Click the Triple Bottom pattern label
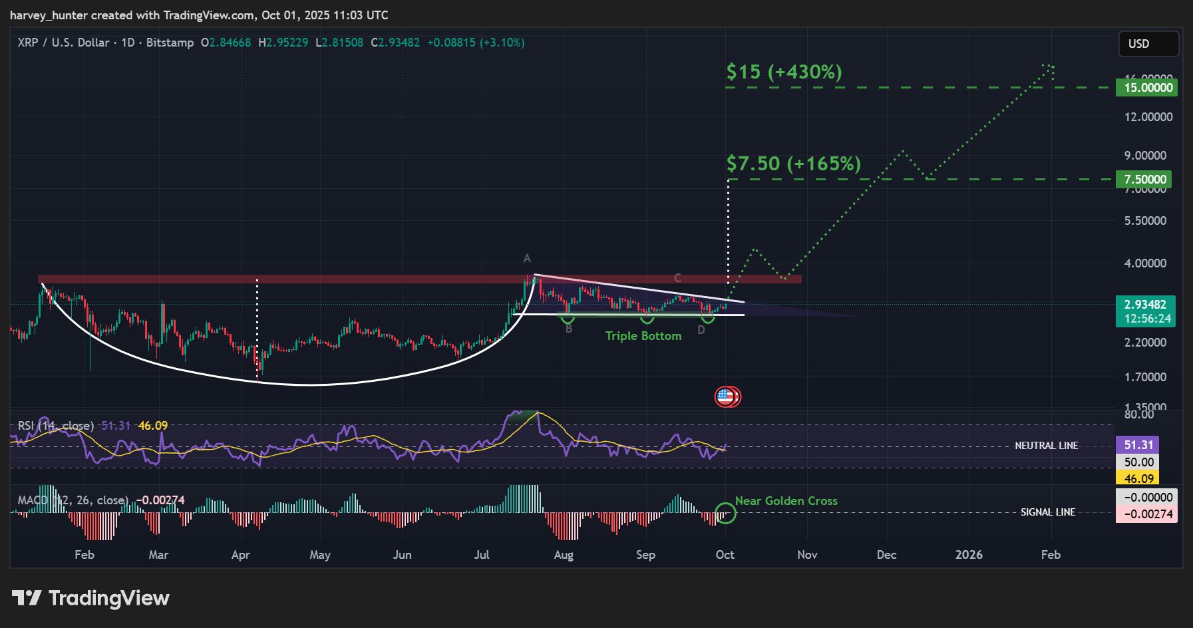Image resolution: width=1193 pixels, height=628 pixels. pyautogui.click(x=643, y=335)
